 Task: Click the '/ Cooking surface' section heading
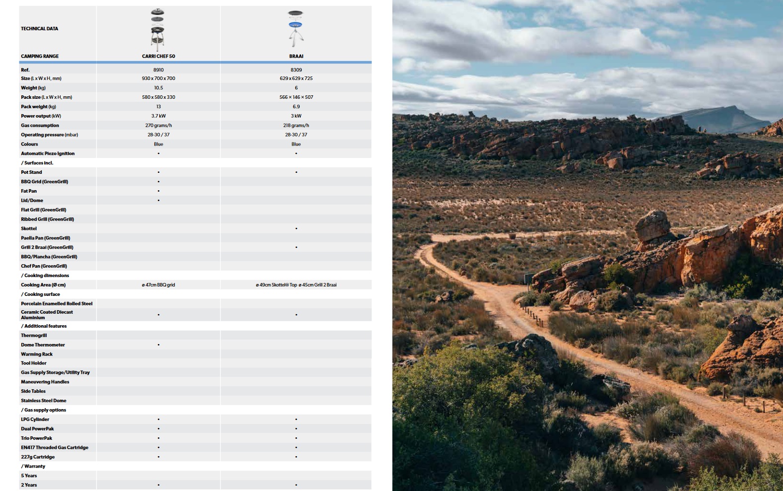(x=40, y=295)
